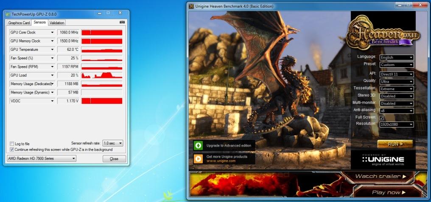Click the GPU Core Clock red graph
Screen dimensions: 431x202
point(102,32)
